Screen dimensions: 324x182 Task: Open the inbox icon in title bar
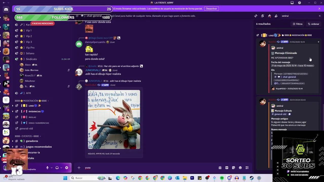coord(292,3)
